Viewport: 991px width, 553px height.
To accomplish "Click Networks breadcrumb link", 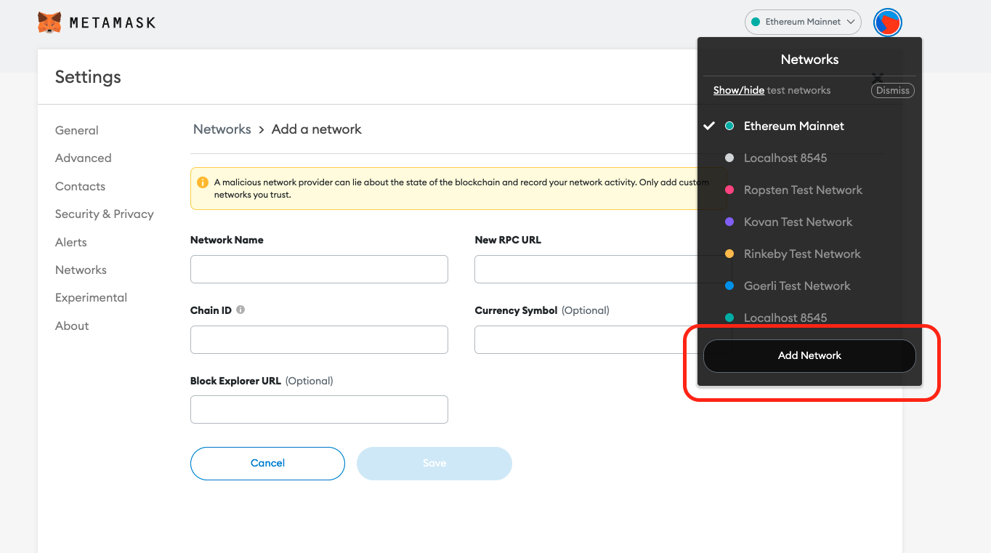I will (222, 129).
